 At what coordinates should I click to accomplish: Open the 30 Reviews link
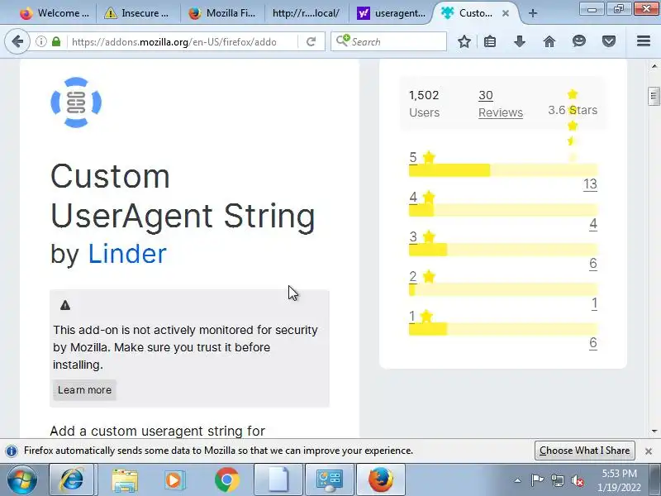(x=501, y=104)
